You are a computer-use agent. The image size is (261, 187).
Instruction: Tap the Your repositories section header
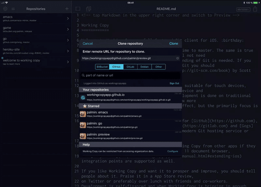click(130, 90)
